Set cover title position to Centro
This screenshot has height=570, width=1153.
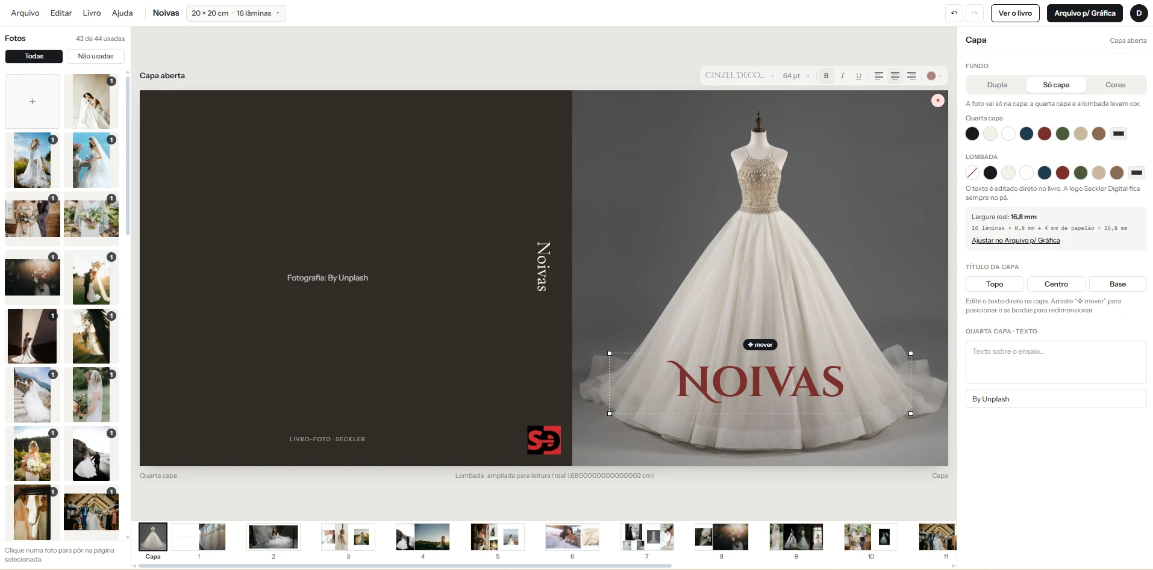point(1056,284)
